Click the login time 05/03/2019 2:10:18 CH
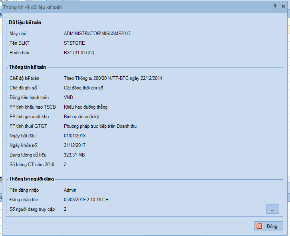The image size is (290, 236). pyautogui.click(x=86, y=200)
